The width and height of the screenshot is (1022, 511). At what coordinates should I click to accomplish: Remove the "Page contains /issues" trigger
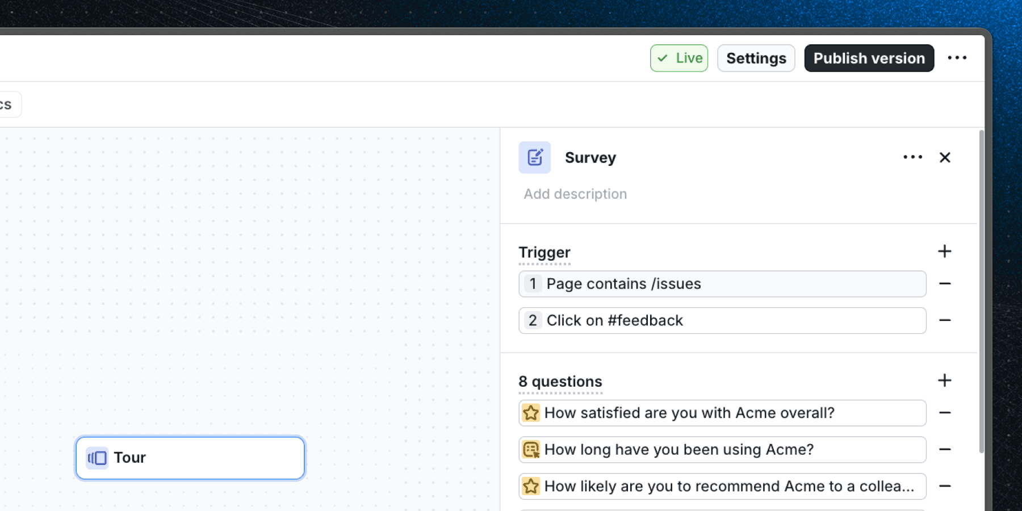[x=945, y=284]
